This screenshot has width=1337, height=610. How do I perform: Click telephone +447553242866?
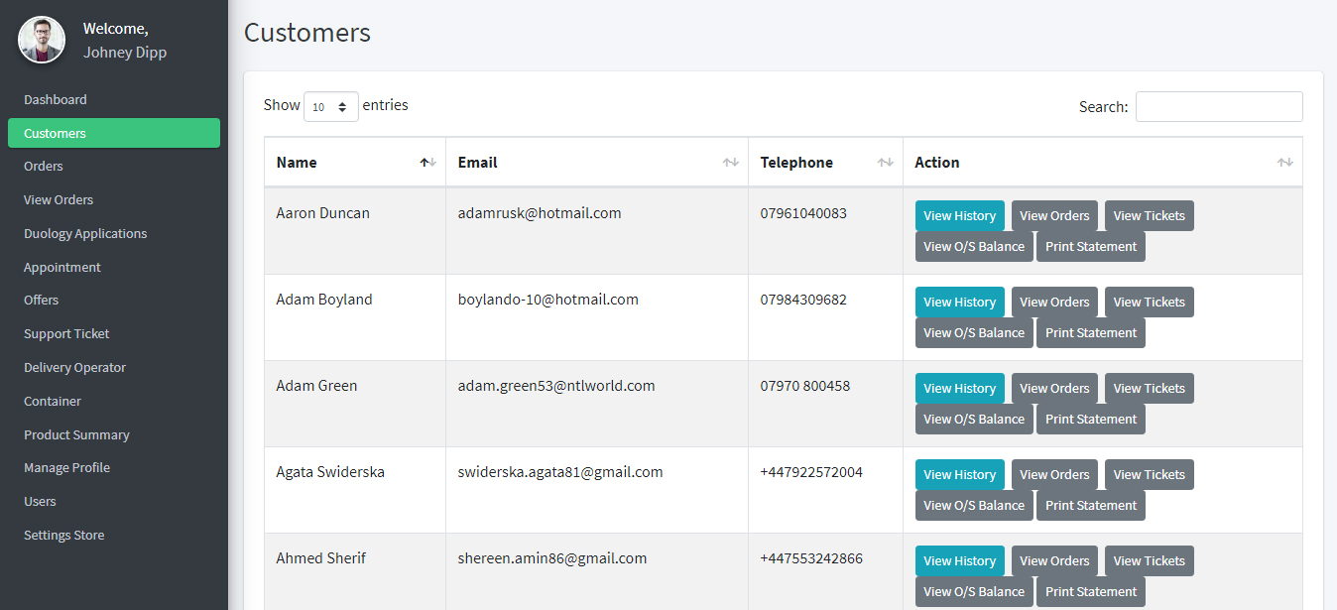811,558
